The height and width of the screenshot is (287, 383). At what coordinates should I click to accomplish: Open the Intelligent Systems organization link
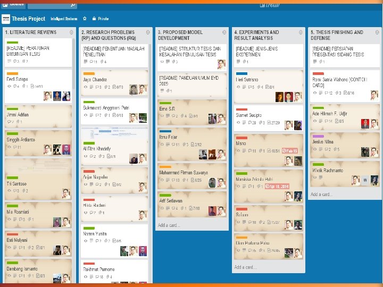64,19
